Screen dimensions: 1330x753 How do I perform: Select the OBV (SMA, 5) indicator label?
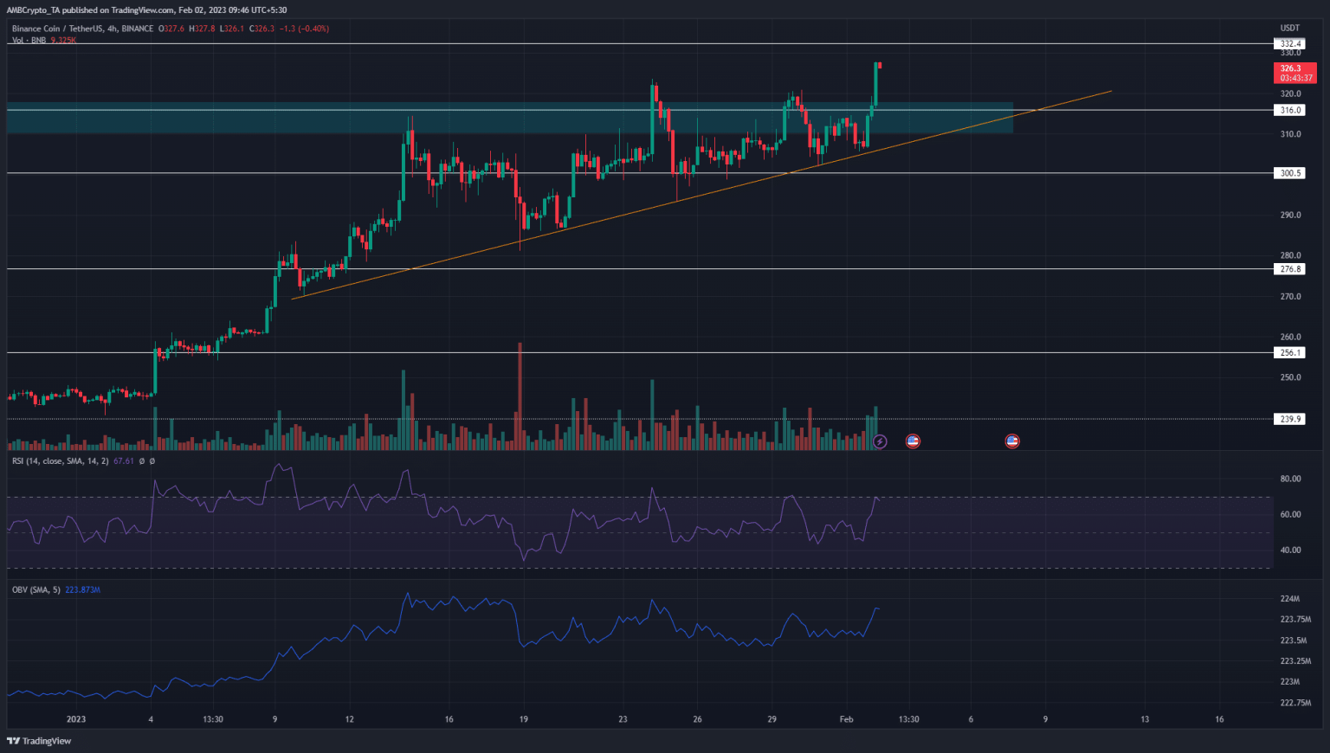[35, 589]
